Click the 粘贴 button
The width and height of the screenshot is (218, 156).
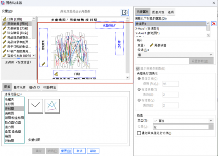[52, 151]
